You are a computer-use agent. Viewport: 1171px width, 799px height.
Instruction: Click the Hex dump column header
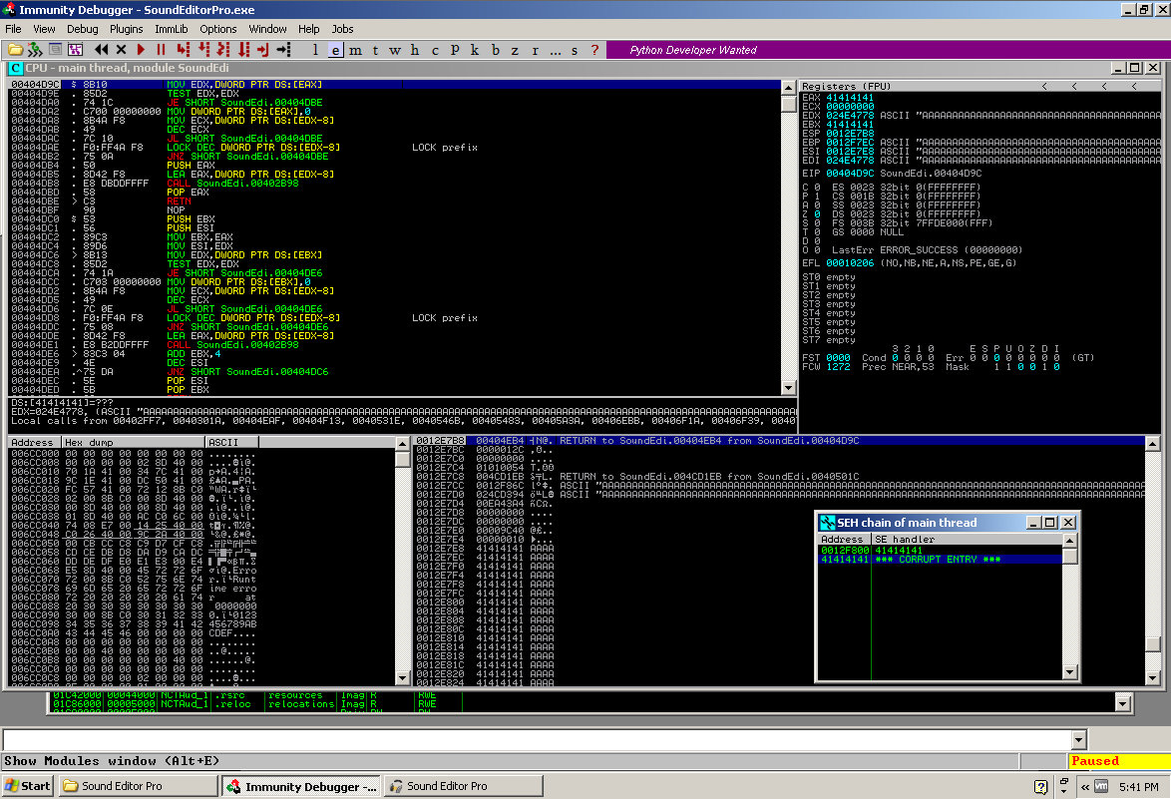click(x=133, y=443)
